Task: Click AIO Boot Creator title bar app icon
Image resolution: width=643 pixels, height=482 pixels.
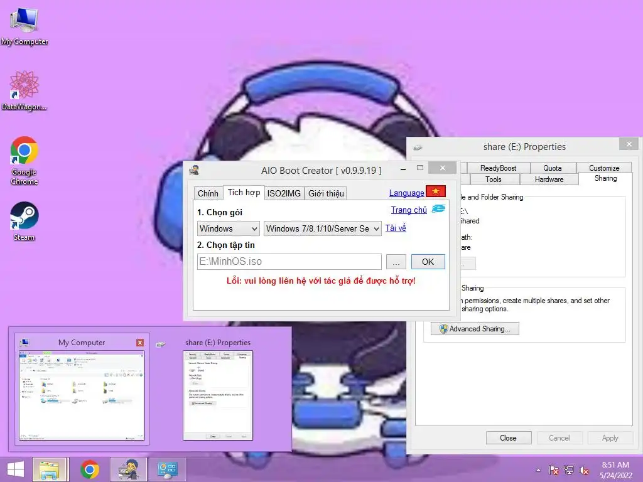Action: click(195, 169)
